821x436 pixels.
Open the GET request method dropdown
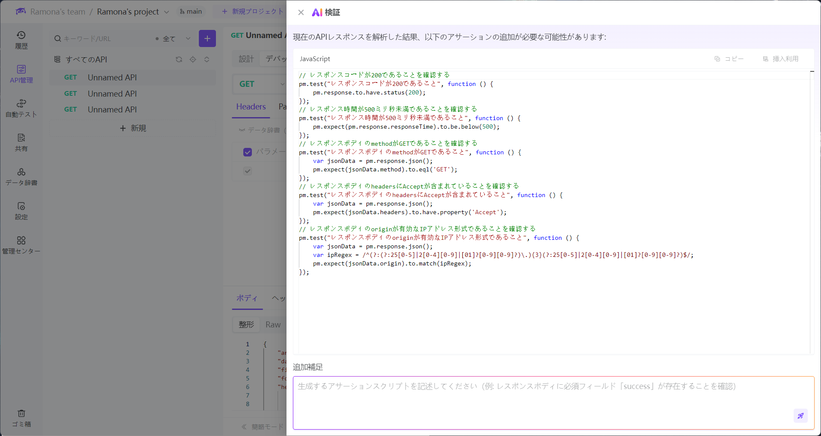[261, 84]
